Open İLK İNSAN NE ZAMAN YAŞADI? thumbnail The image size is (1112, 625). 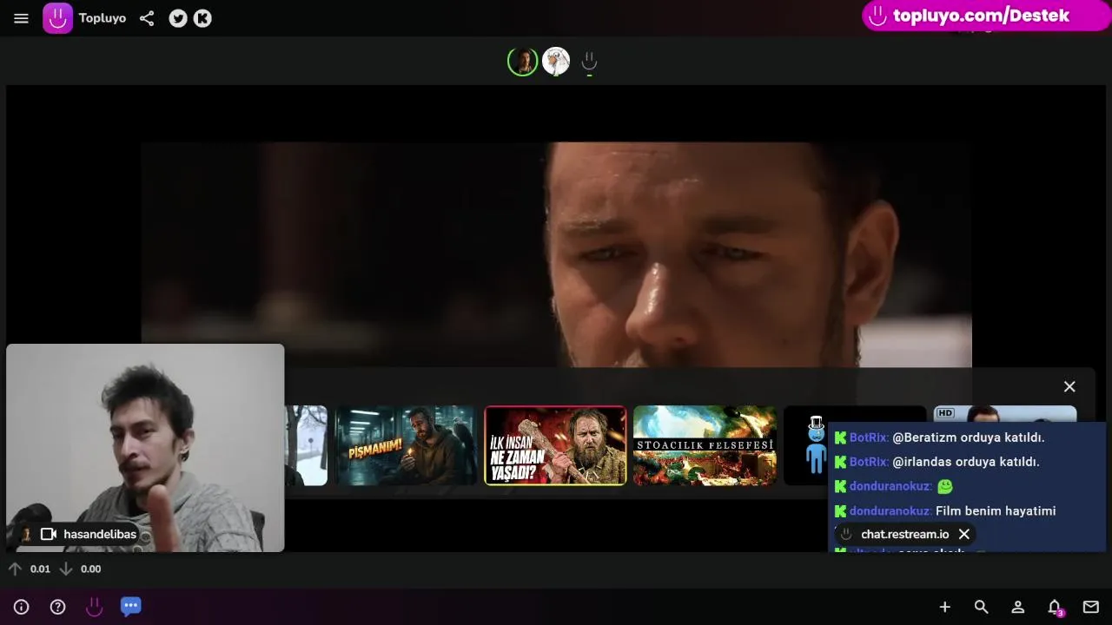tap(555, 445)
